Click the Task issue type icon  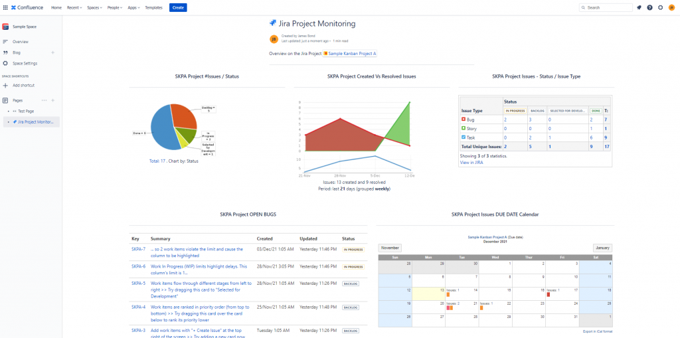463,137
